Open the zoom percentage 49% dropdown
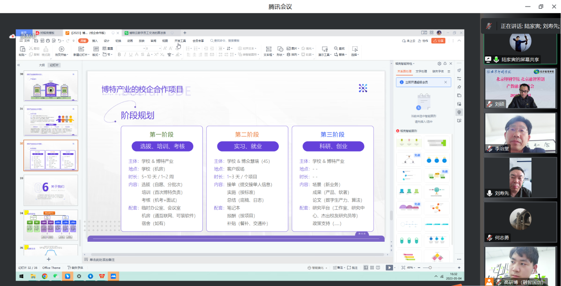This screenshot has height=286, width=561. pos(412,268)
